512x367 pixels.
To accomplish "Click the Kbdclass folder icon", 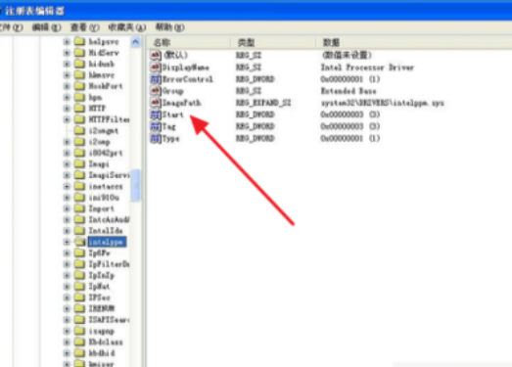I will point(79,342).
